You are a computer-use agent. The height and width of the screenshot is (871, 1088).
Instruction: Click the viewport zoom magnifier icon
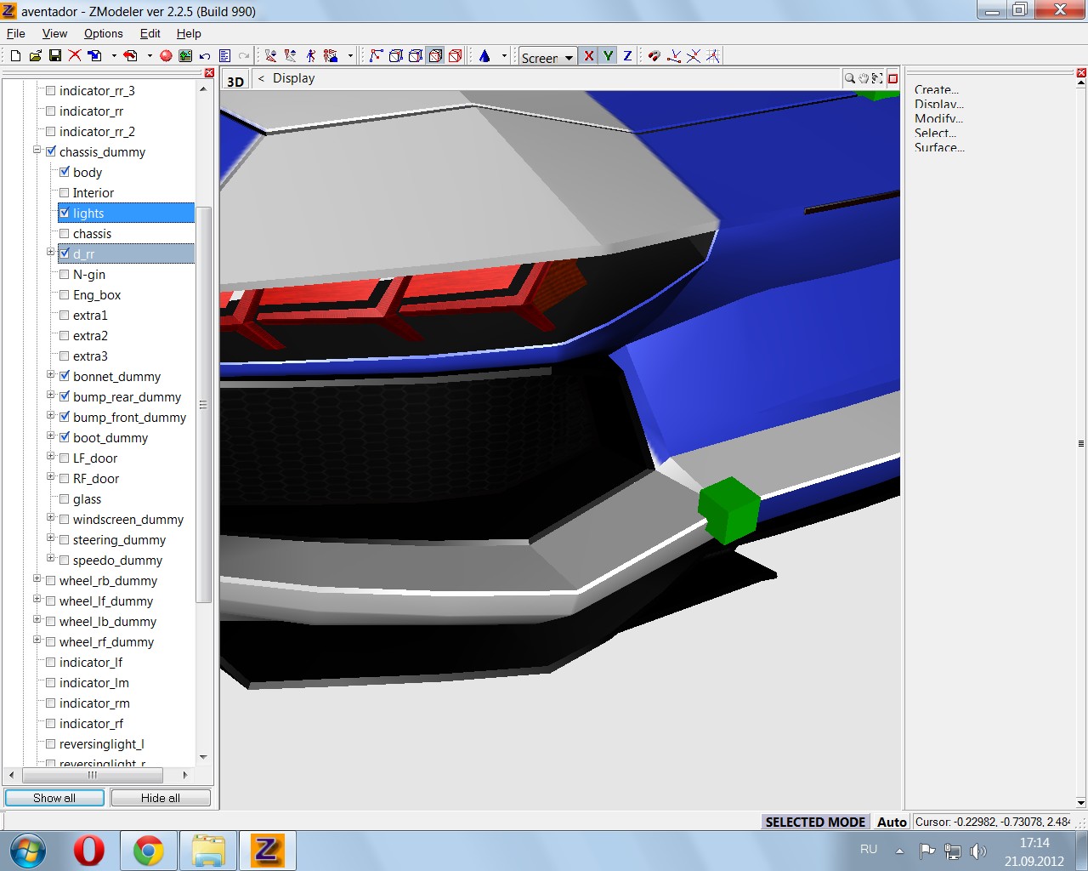click(x=849, y=78)
